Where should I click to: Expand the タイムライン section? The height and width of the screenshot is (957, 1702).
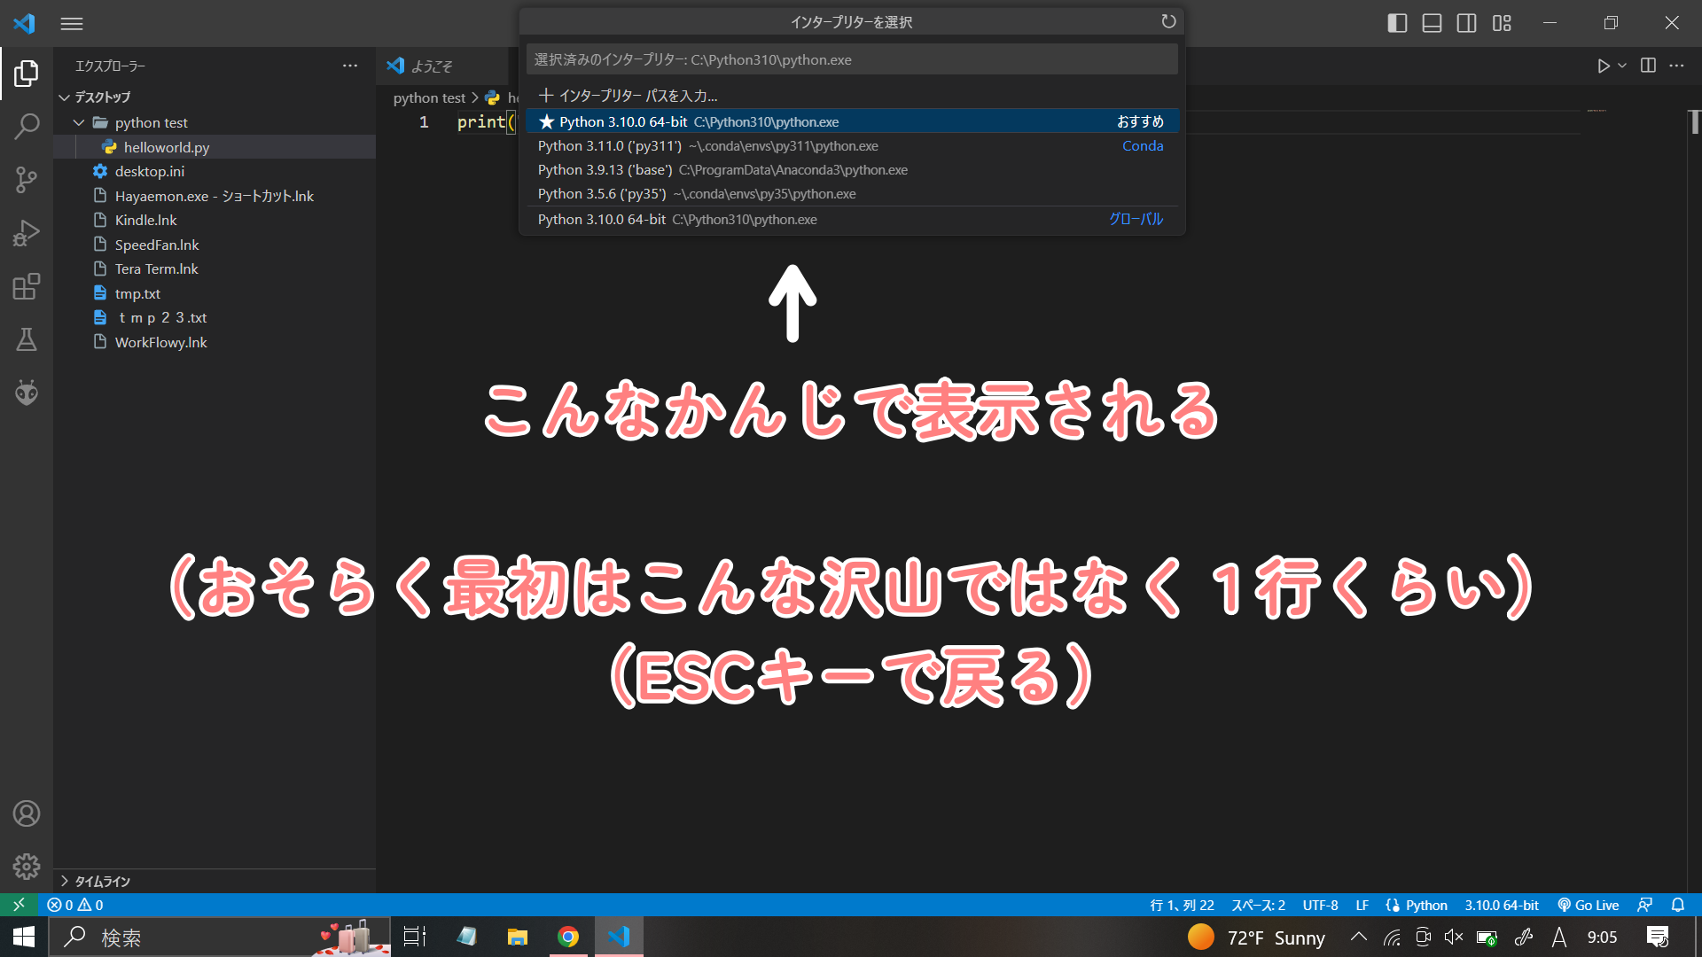(101, 881)
